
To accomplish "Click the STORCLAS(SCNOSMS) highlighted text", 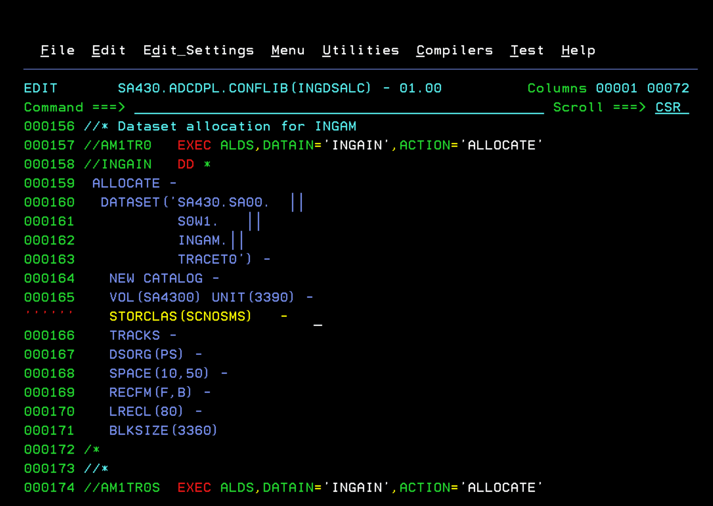I will 179,316.
